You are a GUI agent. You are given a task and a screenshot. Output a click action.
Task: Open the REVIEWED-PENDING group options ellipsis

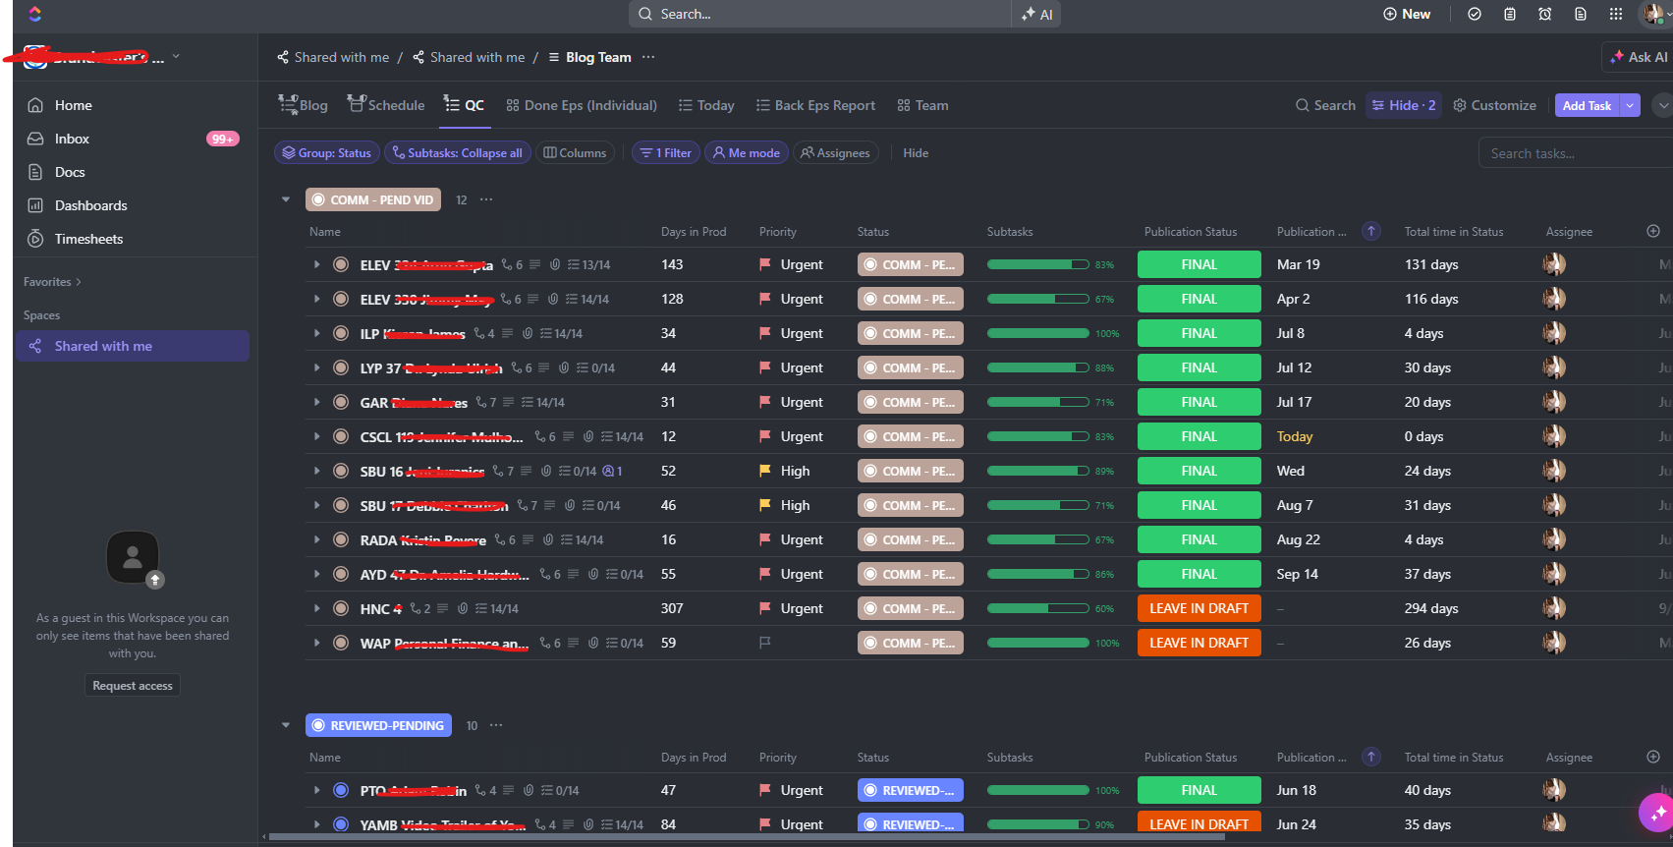click(x=496, y=725)
